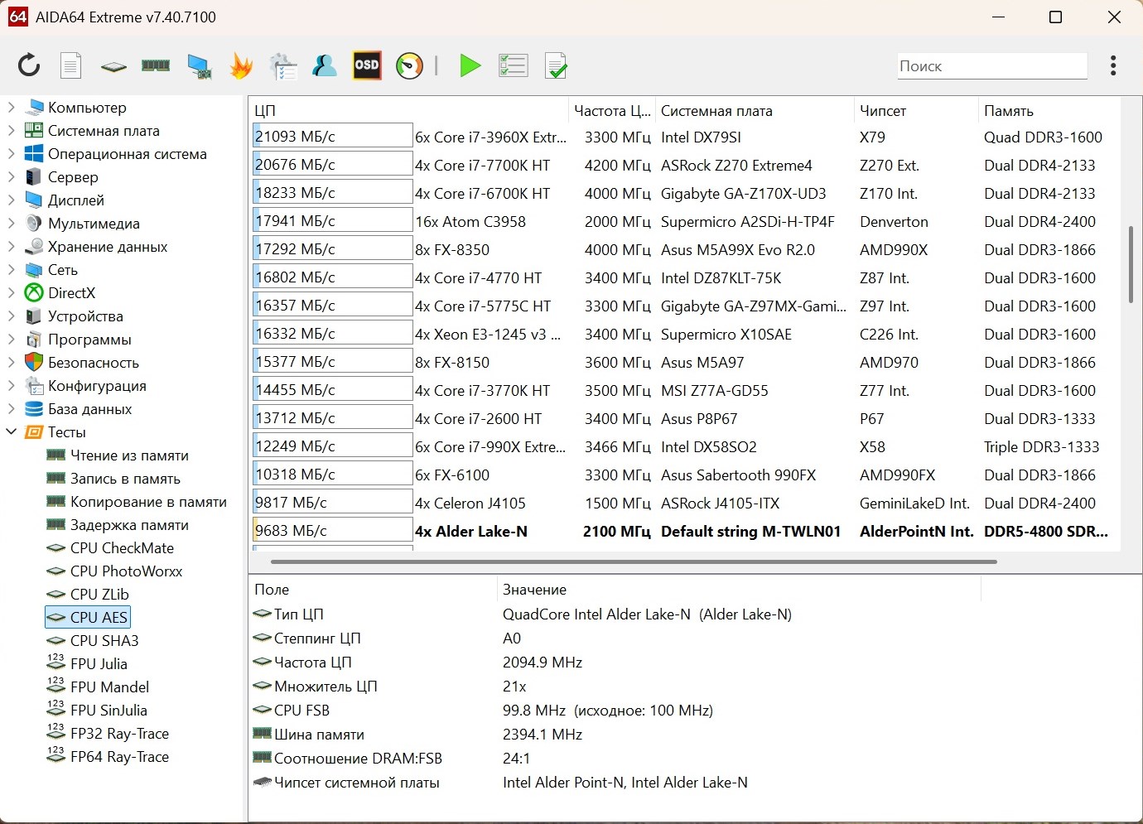Screen dimensions: 1143x824
Task: Click the flame stability test icon
Action: pos(241,65)
